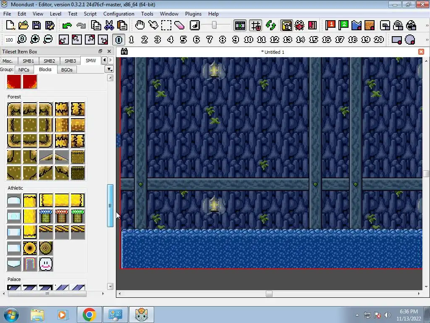Viewport: 430px width, 323px height.
Task: Pick the rectangular selection tool
Action: tap(166, 25)
